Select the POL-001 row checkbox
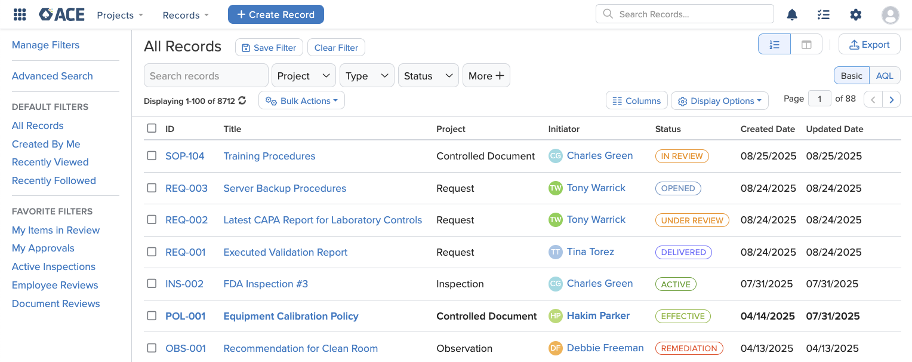Image resolution: width=912 pixels, height=362 pixels. pyautogui.click(x=152, y=316)
